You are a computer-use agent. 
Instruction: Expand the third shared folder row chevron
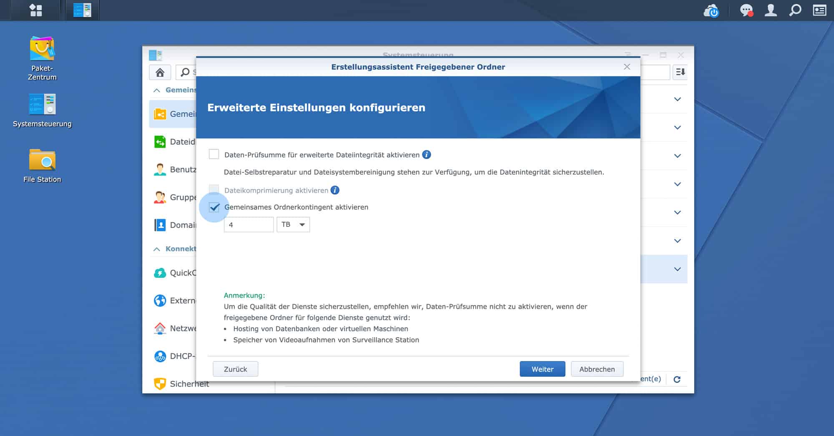678,156
